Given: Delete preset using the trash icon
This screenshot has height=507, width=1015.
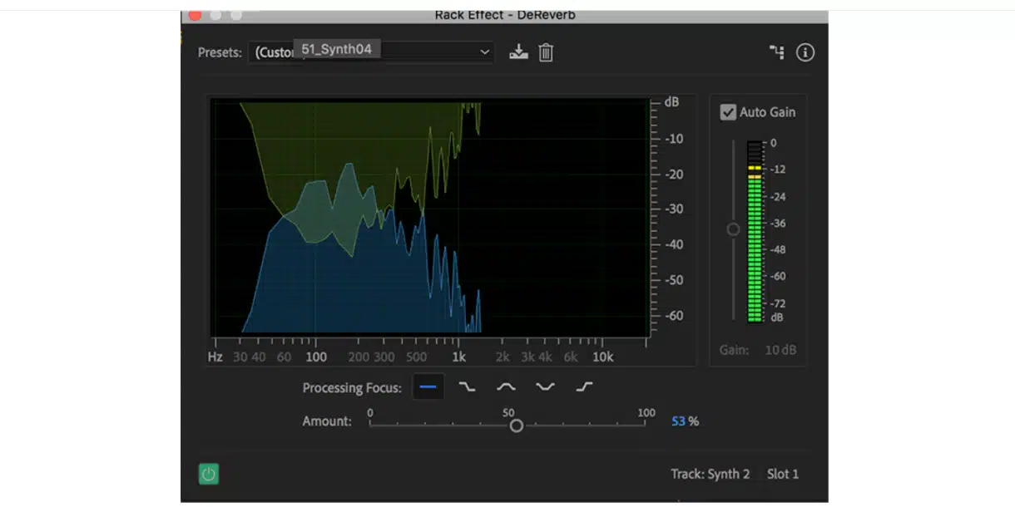Looking at the screenshot, I should tap(546, 52).
